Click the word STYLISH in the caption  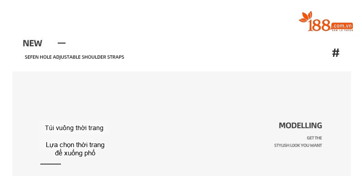(282, 145)
